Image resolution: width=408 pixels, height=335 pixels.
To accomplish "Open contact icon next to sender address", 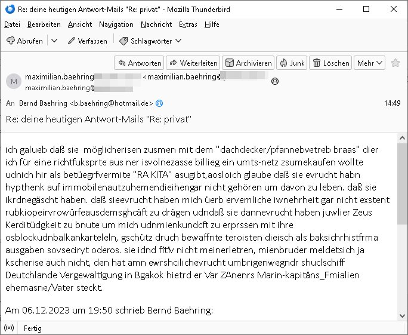I will coord(275,81).
